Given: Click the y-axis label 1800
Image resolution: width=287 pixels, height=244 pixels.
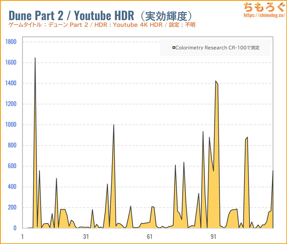Looking at the screenshot, I should point(11,42).
